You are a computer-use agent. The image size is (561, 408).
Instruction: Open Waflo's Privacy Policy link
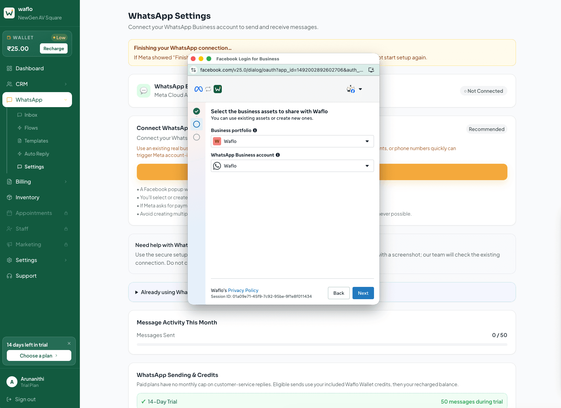[x=243, y=290]
